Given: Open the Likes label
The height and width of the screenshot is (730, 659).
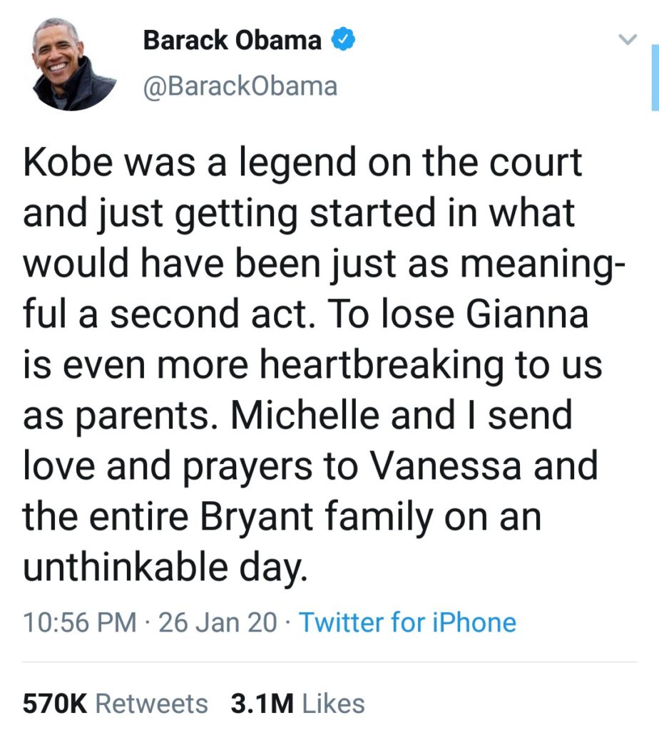Looking at the screenshot, I should click(333, 704).
